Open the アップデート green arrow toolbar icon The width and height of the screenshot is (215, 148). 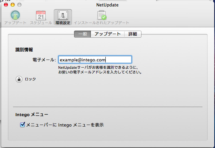[x=15, y=15]
